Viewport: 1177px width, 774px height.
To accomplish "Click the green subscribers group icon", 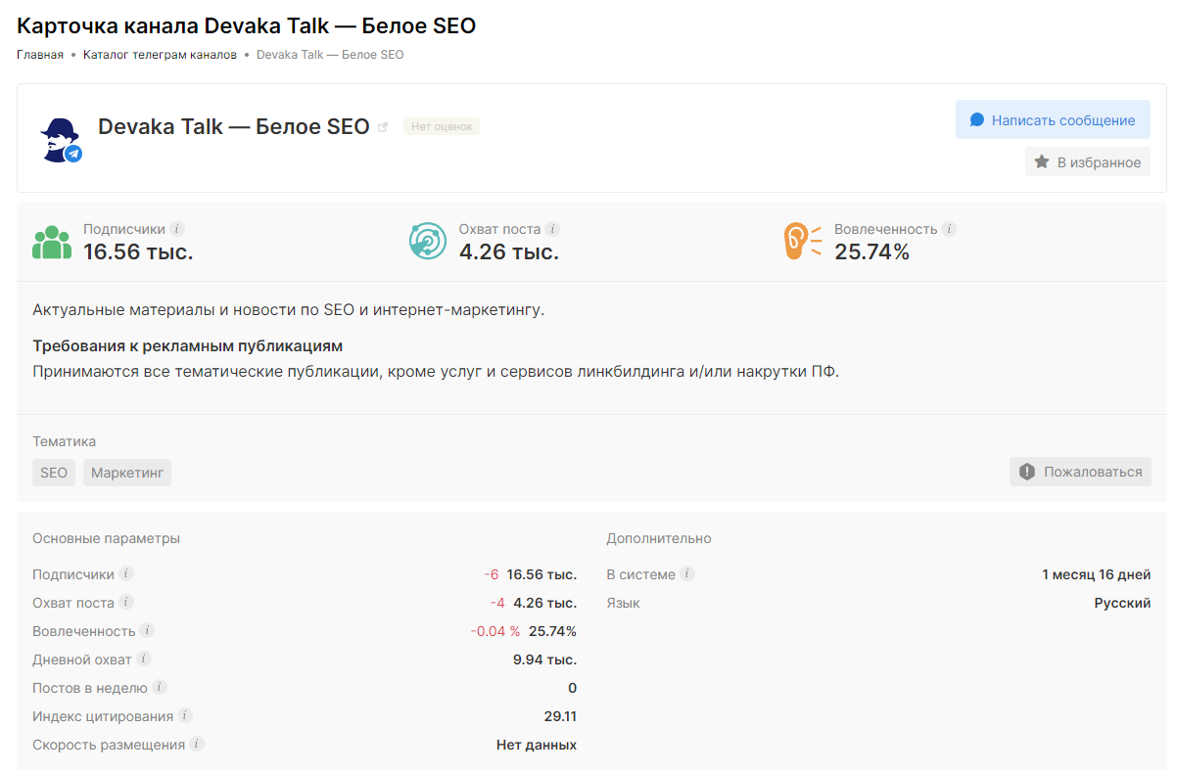I will coord(52,242).
